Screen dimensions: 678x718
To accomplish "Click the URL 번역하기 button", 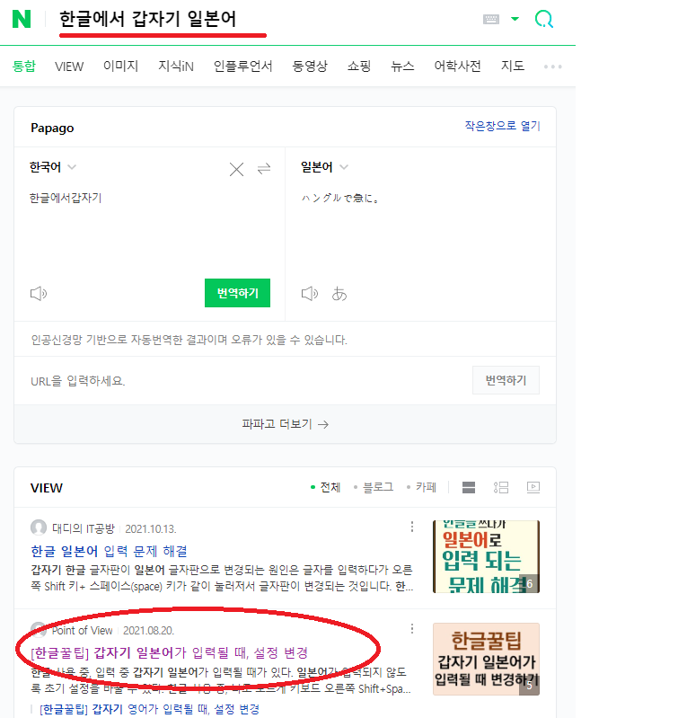I will (506, 380).
